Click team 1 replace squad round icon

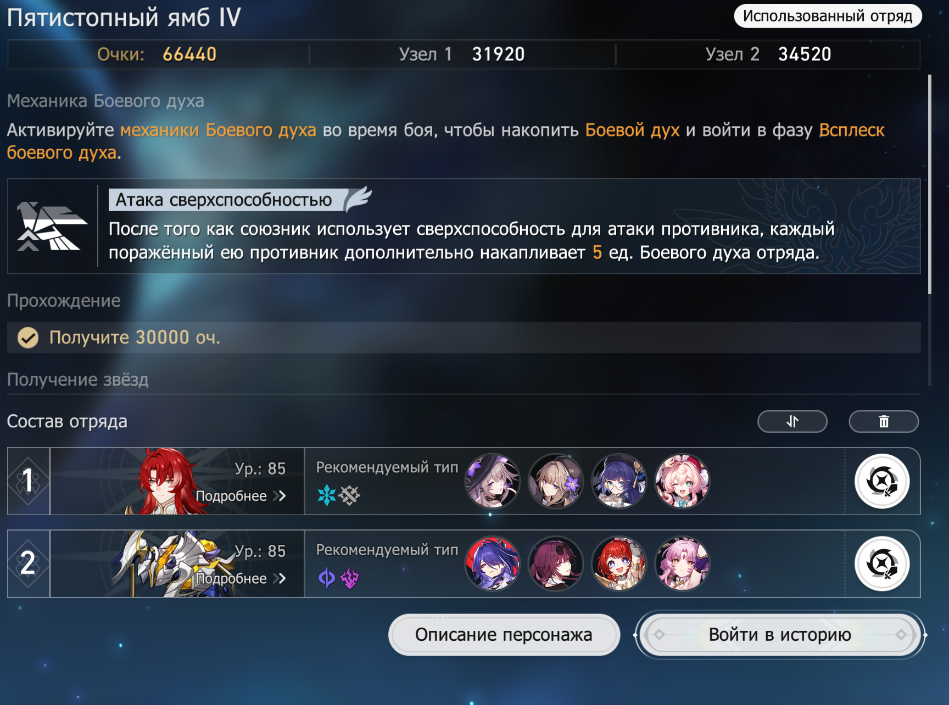882,481
